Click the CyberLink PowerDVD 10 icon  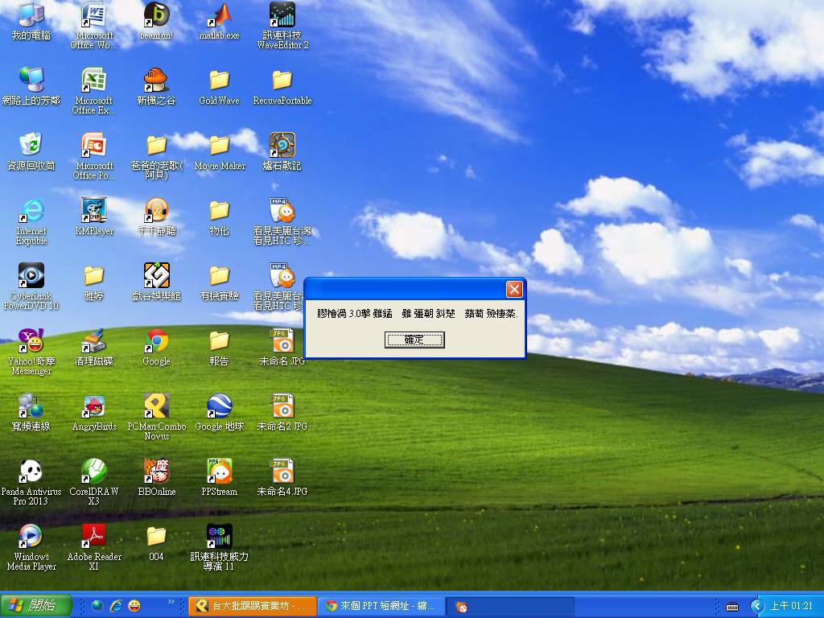31,276
